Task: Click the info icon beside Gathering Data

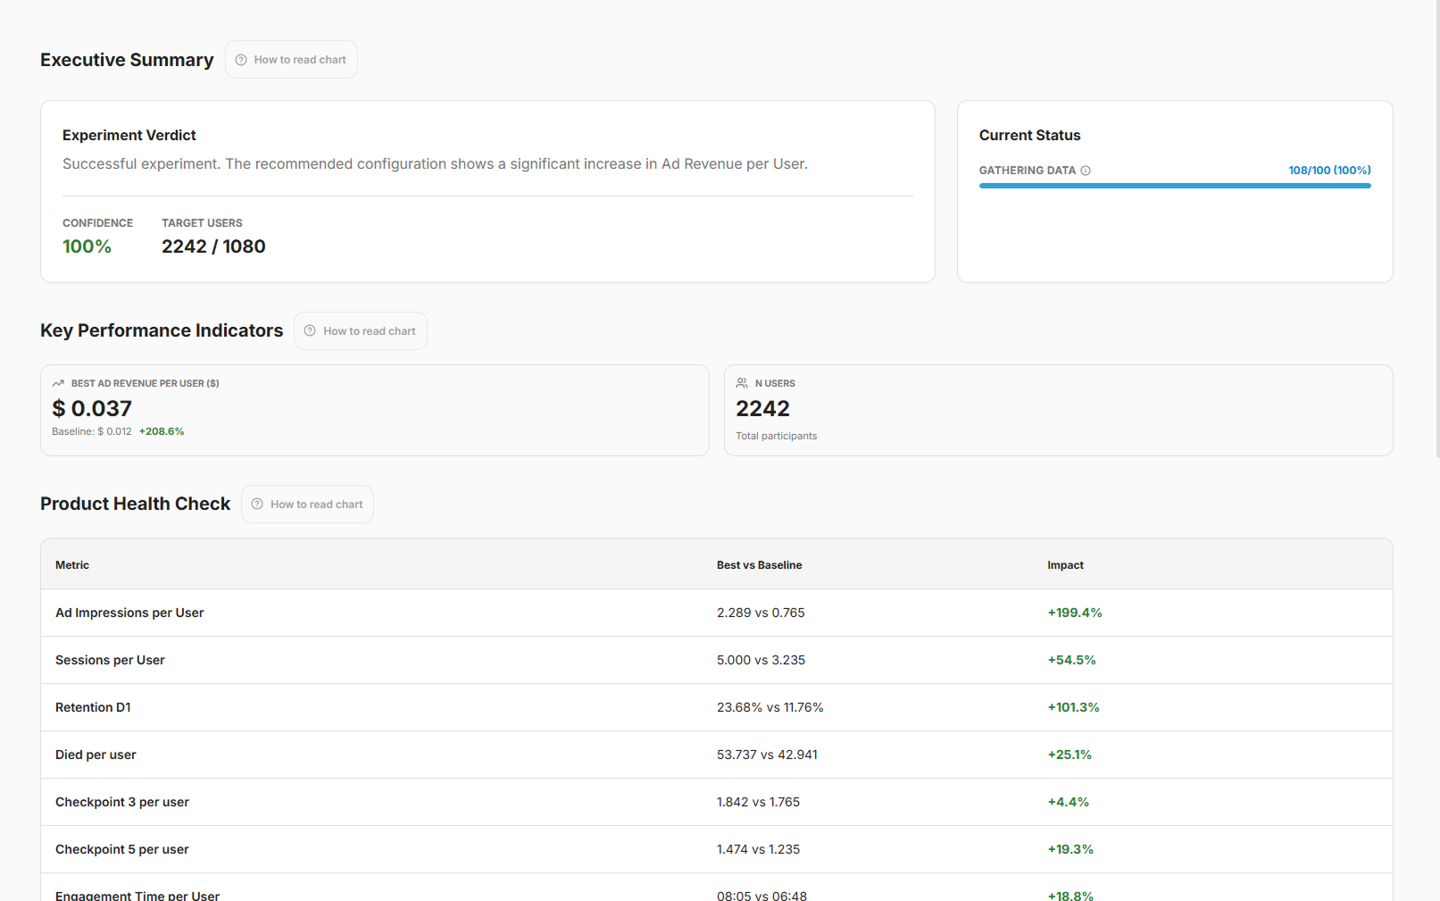Action: pos(1086,171)
